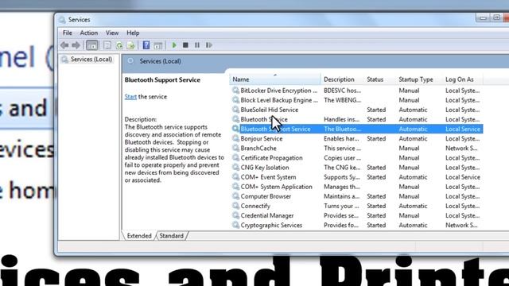Image resolution: width=509 pixels, height=286 pixels.
Task: Select the Certificate Propagation row
Action: tap(356, 158)
